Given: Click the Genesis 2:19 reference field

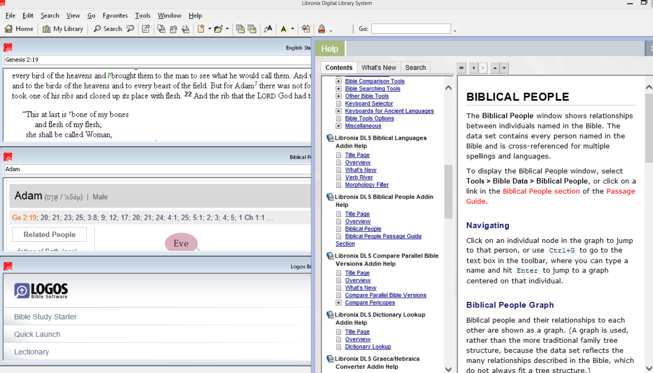Looking at the screenshot, I should 156,60.
